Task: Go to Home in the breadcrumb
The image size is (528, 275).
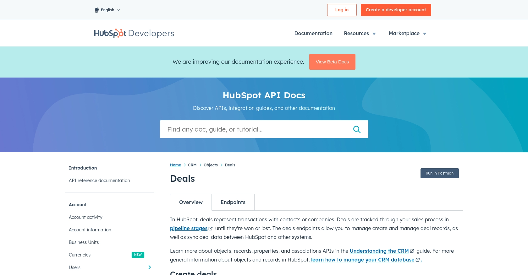Action: [175, 165]
